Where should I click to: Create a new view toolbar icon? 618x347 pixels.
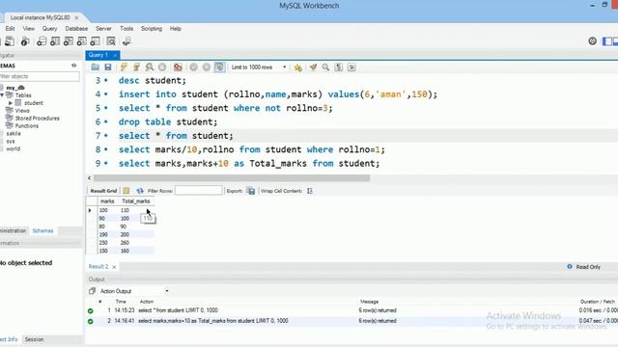(x=69, y=41)
